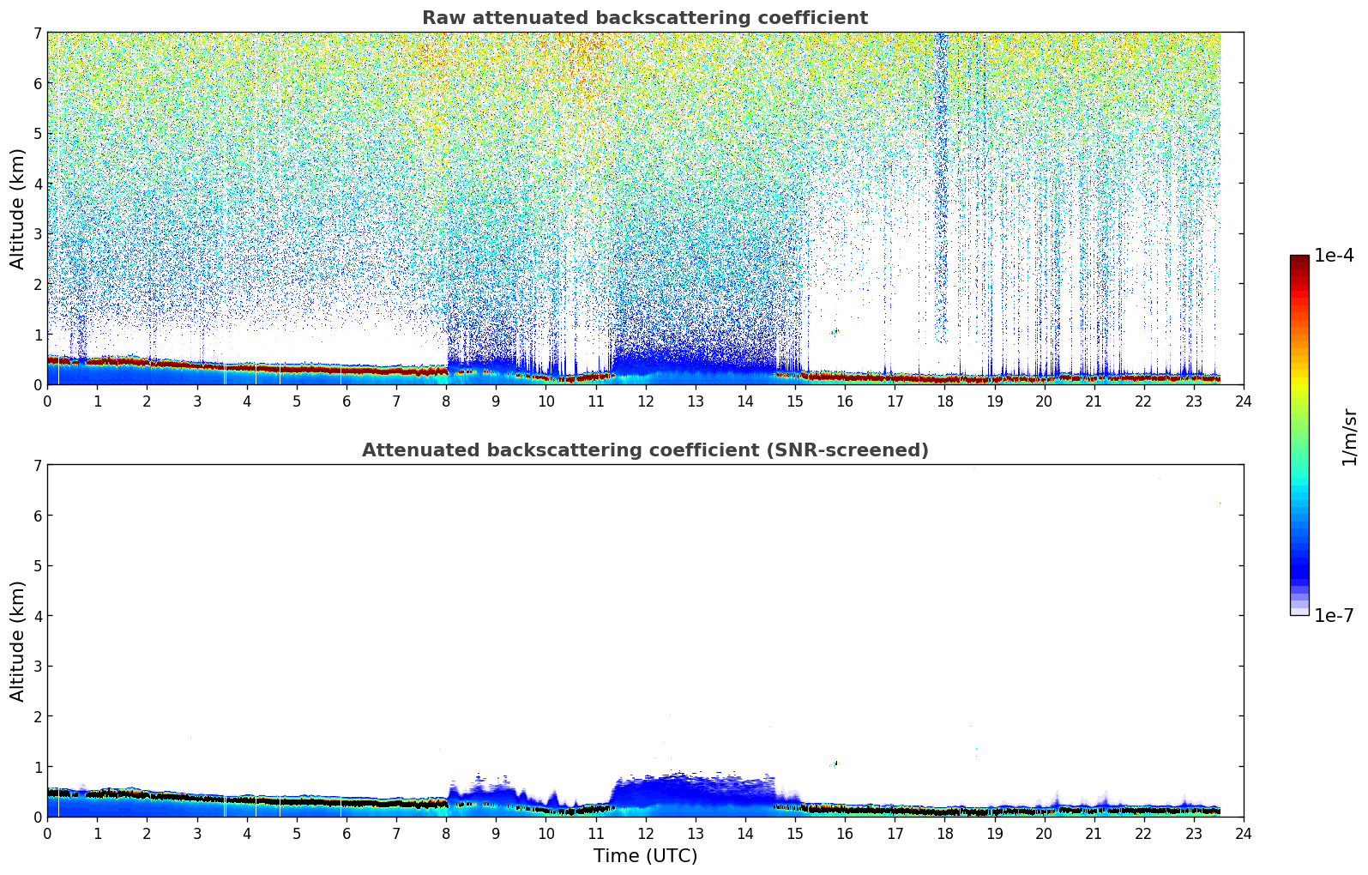Select hour 16 on the SNR-screened plot time axis
Viewport: 1368px width, 875px height.
[x=845, y=833]
